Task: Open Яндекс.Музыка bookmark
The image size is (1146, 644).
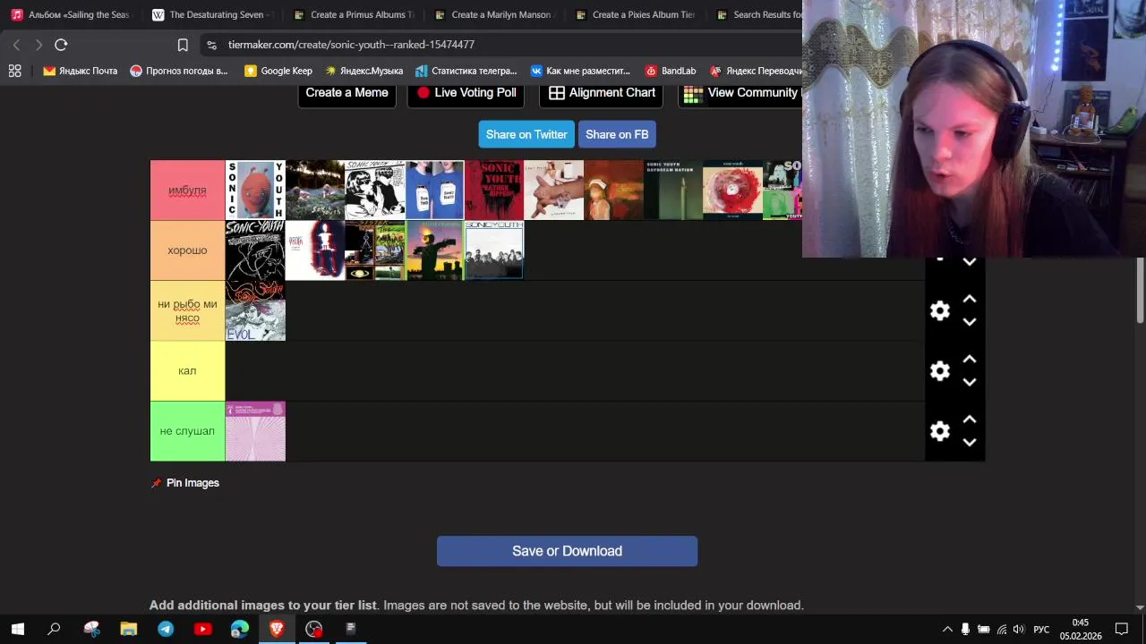Action: (x=363, y=71)
